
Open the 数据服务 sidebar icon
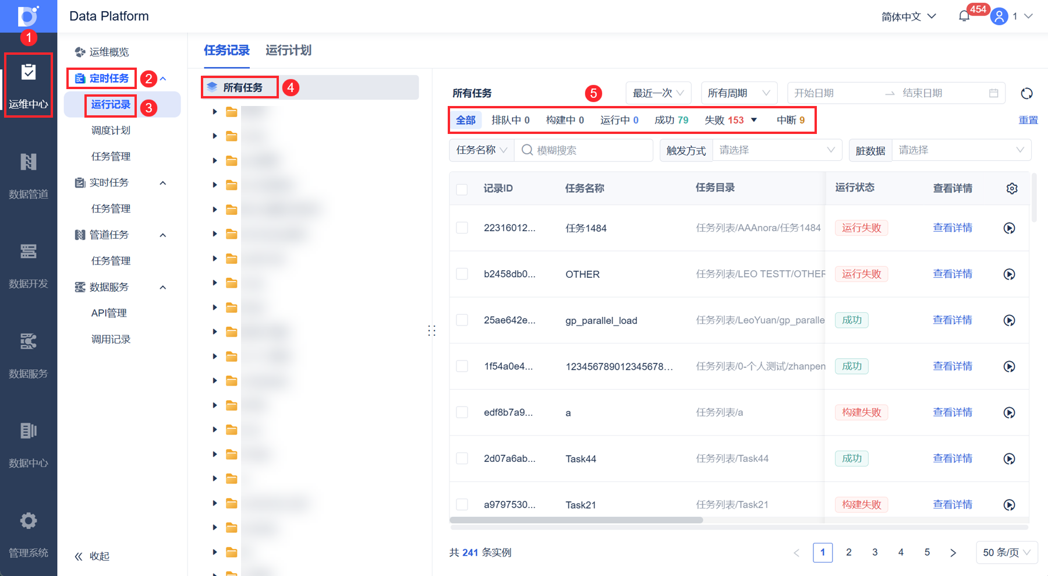pos(29,341)
